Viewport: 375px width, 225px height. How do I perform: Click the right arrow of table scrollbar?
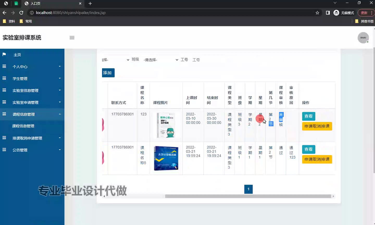coord(333,196)
